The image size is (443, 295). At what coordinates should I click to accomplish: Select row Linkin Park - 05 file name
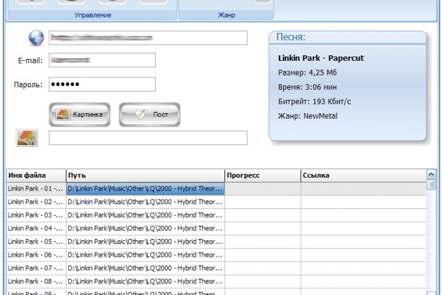click(36, 242)
